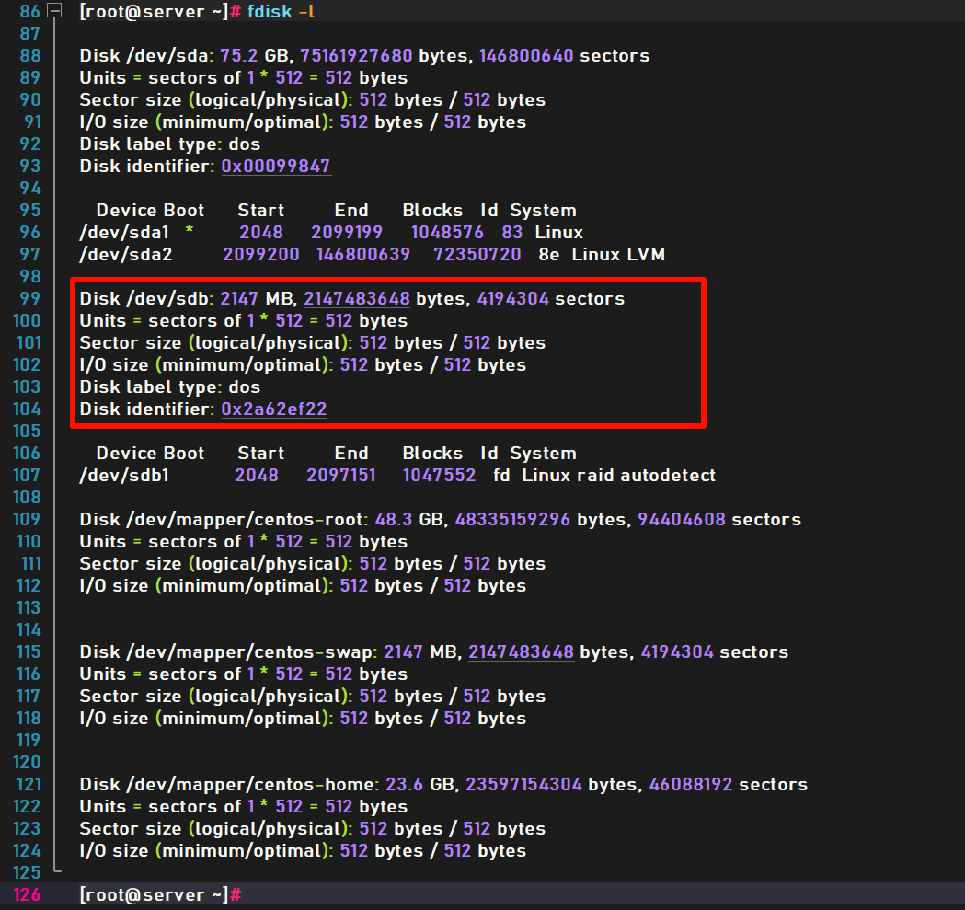Click centos-home sector count 46088192
This screenshot has height=910, width=965.
pos(691,784)
